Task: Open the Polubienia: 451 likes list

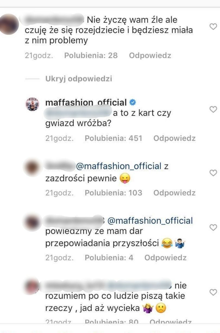Action: click(x=113, y=138)
